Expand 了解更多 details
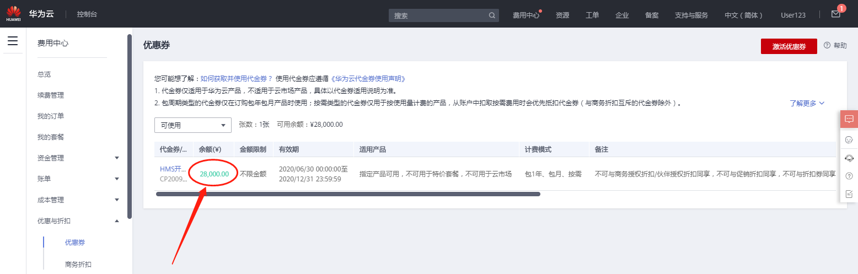 pos(807,103)
